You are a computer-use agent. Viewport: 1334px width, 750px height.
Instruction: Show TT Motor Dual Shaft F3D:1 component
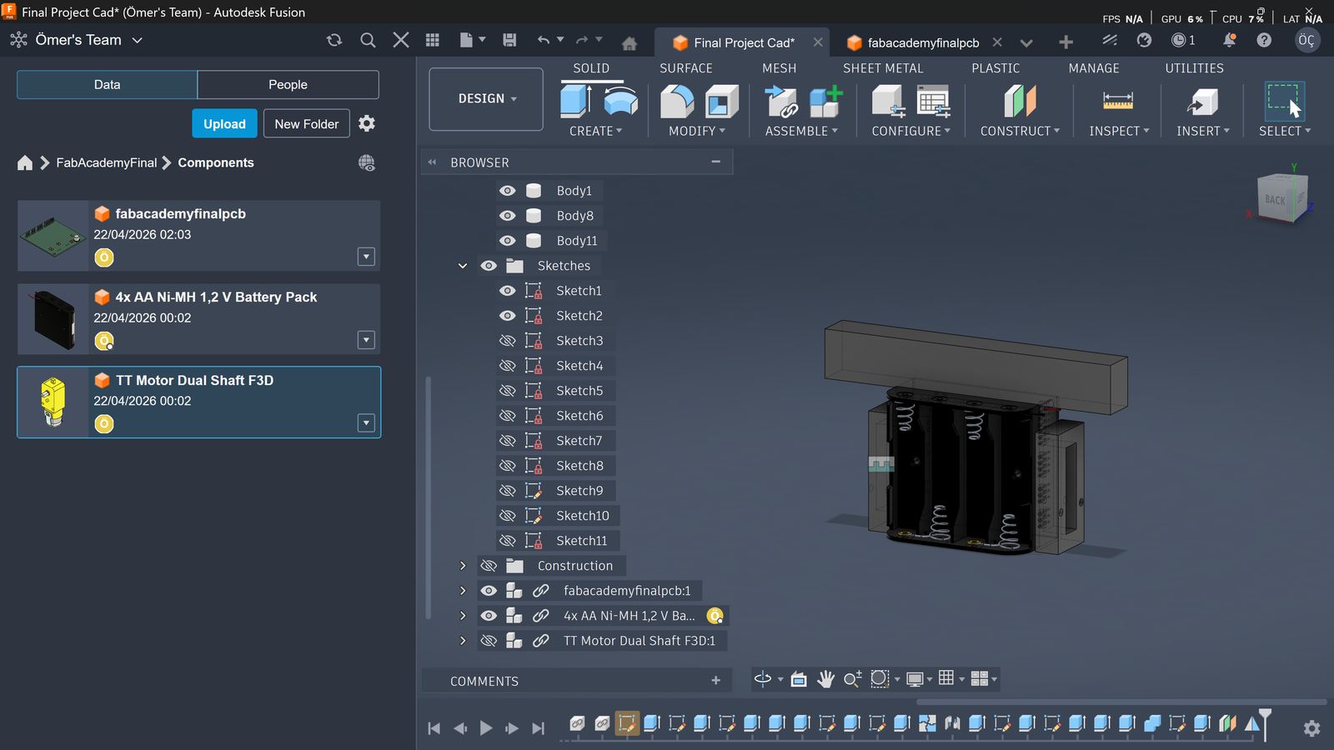tap(489, 641)
